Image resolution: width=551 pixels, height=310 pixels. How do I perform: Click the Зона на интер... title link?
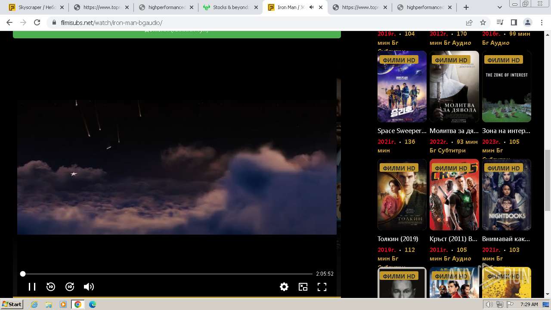pos(506,130)
